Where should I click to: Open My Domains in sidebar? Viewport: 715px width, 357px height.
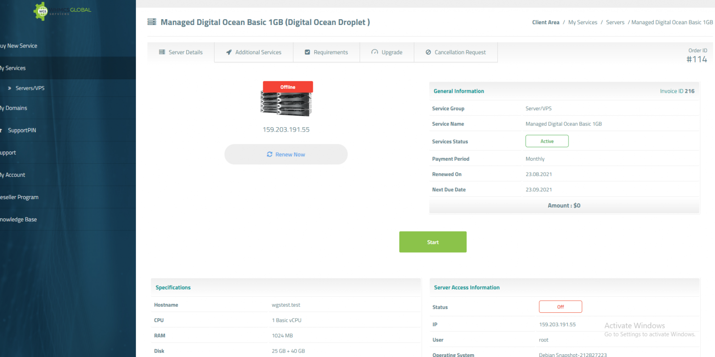pyautogui.click(x=68, y=108)
